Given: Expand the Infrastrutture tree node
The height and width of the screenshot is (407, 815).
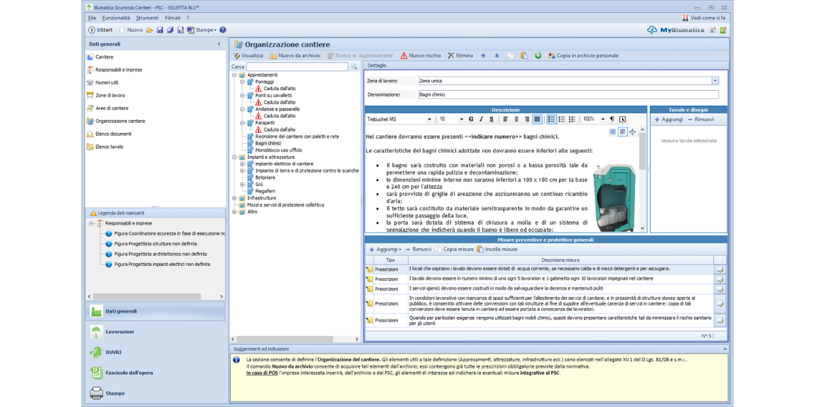Looking at the screenshot, I should coord(234,198).
